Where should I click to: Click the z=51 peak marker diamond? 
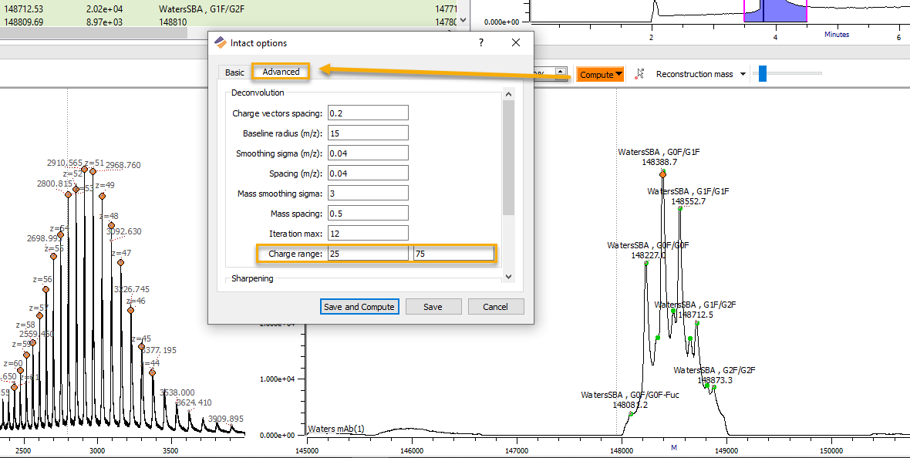tap(84, 170)
